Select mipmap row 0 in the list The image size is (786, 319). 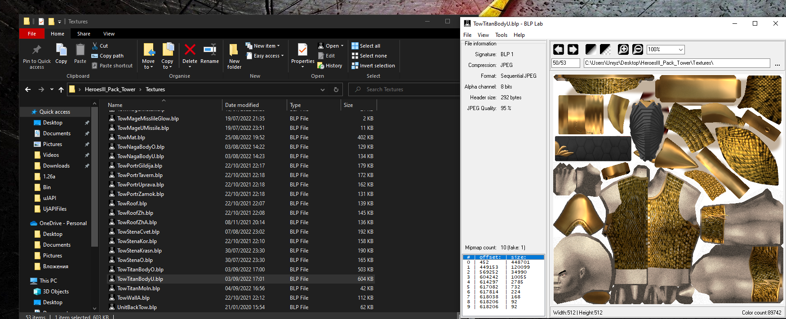(x=503, y=262)
